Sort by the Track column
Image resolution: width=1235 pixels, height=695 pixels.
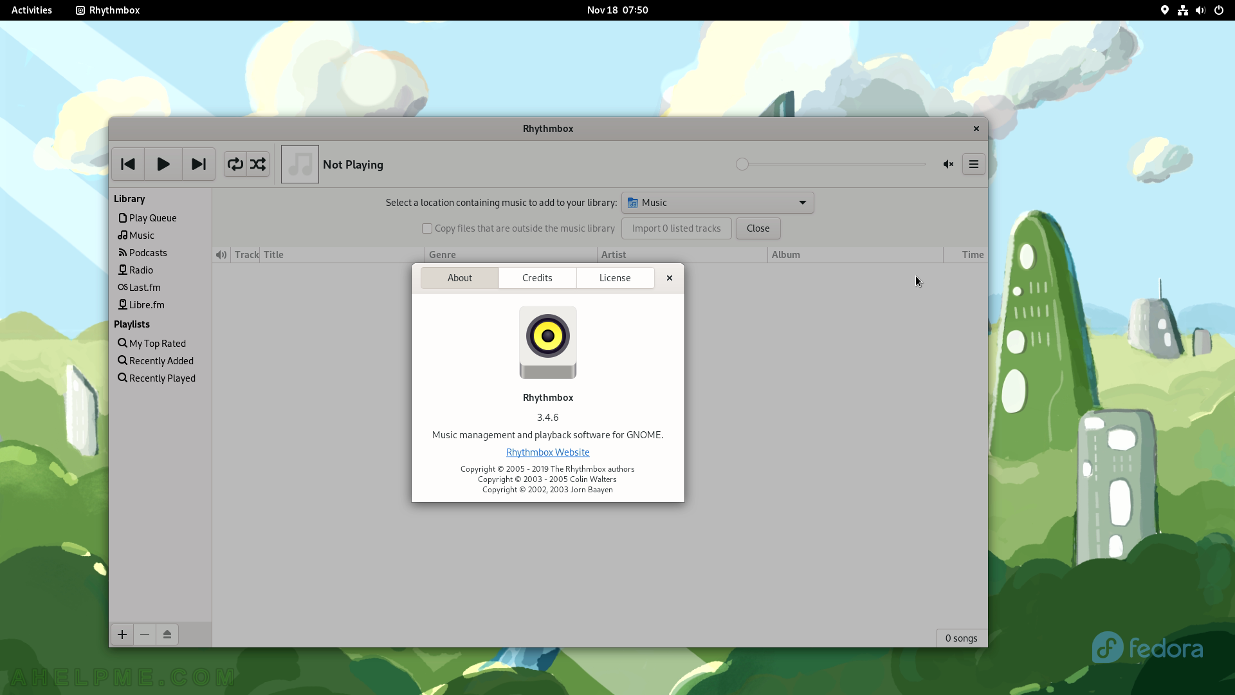246,255
